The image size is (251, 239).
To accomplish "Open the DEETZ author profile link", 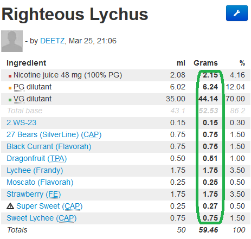I will 52,41.
